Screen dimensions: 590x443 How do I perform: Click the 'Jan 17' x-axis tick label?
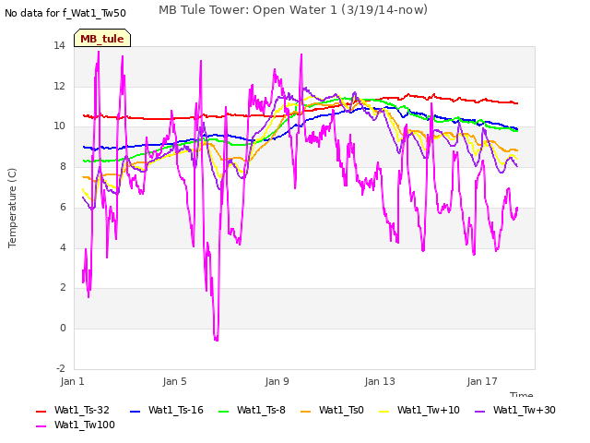tap(482, 381)
